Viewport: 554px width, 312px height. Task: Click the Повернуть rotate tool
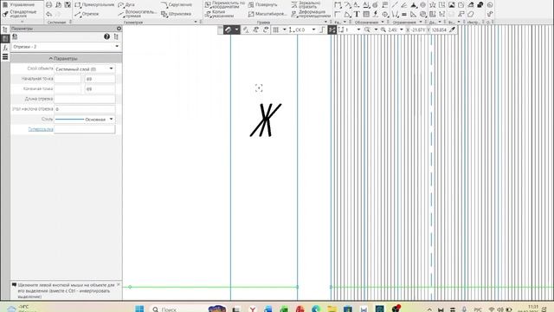tap(262, 5)
